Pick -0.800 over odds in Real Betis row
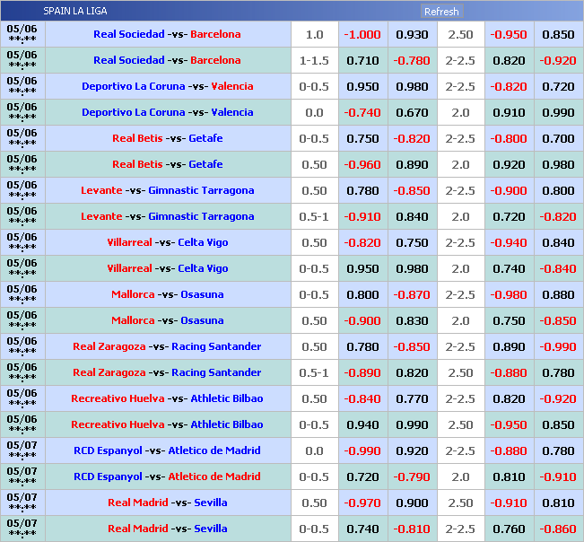 (509, 139)
